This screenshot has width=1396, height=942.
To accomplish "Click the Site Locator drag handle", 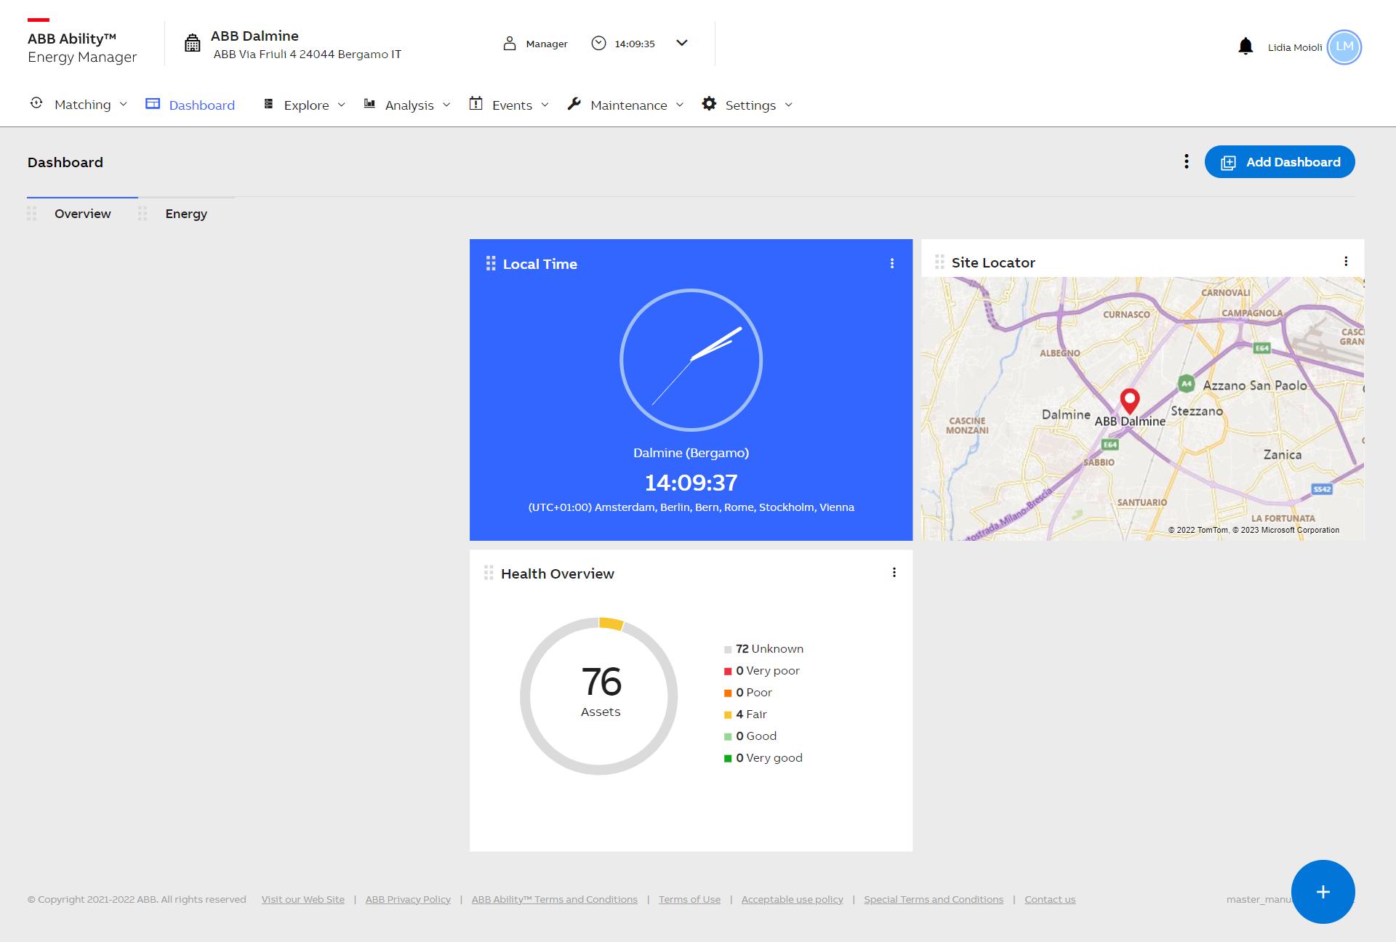I will pyautogui.click(x=939, y=262).
